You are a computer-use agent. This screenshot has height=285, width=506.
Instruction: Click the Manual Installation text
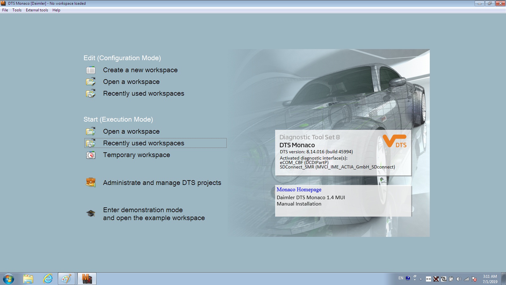(x=299, y=204)
